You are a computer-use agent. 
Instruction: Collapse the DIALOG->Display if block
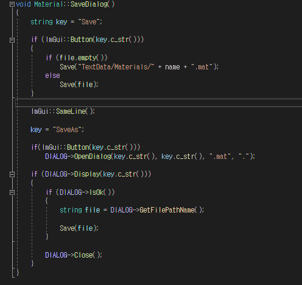point(12,174)
